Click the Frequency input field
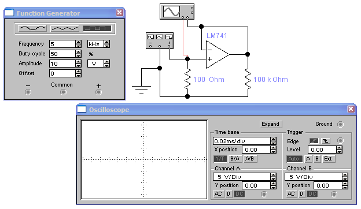This screenshot has height=209, width=361. 62,44
